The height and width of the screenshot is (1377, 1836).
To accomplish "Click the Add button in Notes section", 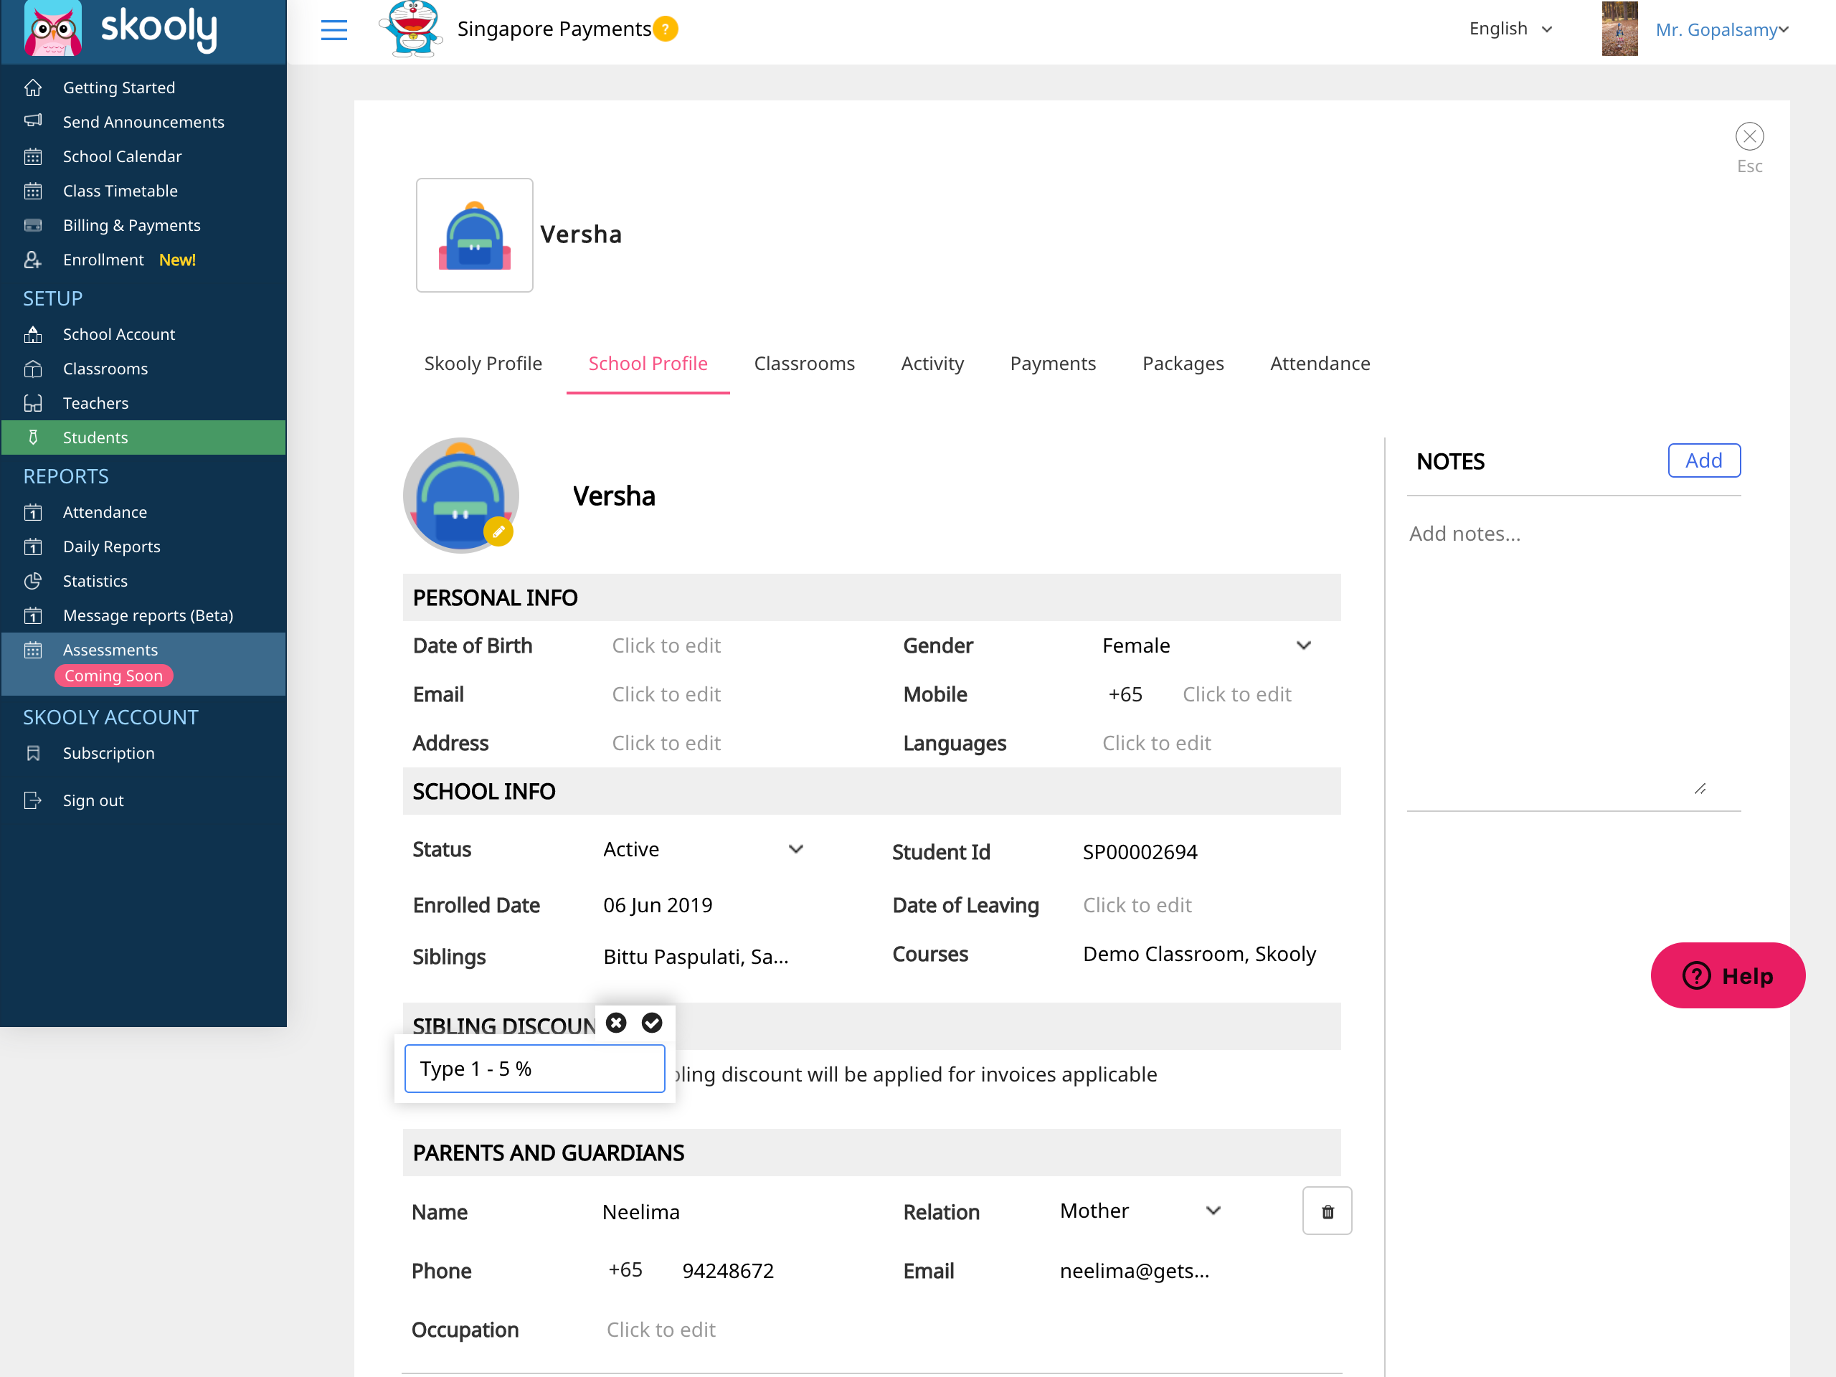I will pyautogui.click(x=1705, y=460).
